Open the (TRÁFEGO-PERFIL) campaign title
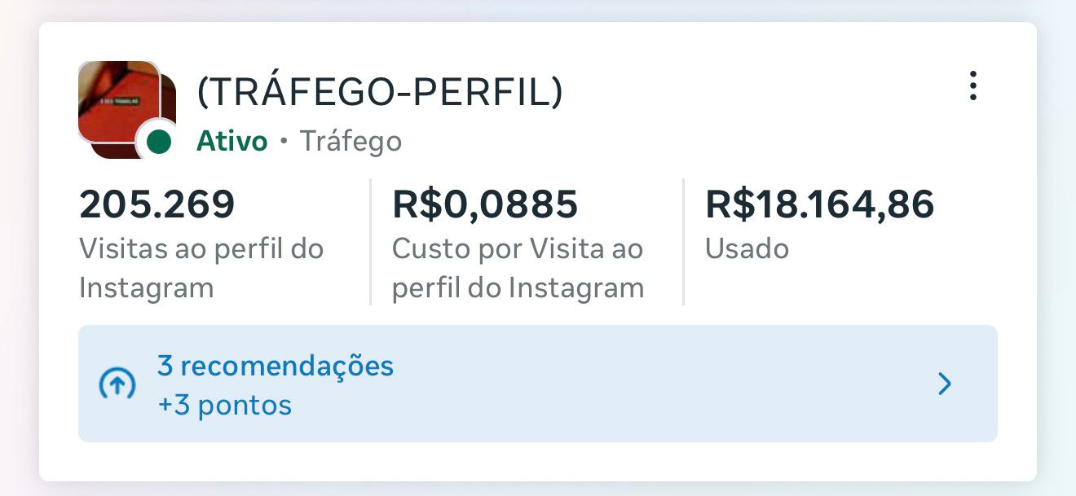The image size is (1076, 496). pyautogui.click(x=380, y=93)
